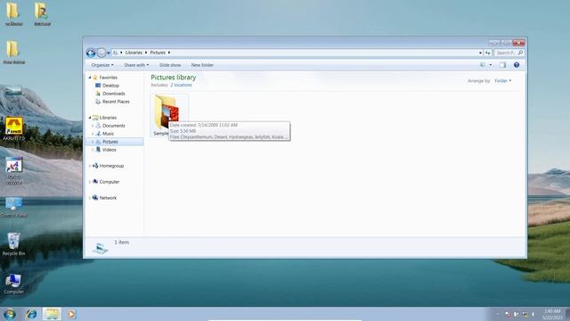The height and width of the screenshot is (321, 570).
Task: Select the yellow-black application desktop icon
Action: (14, 128)
